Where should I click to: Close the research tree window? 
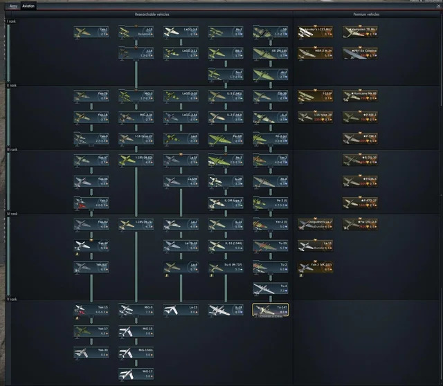439,6
